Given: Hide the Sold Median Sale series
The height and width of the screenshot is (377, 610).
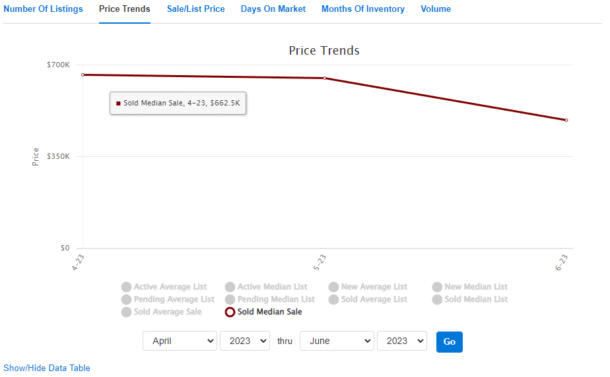Looking at the screenshot, I should pyautogui.click(x=230, y=312).
